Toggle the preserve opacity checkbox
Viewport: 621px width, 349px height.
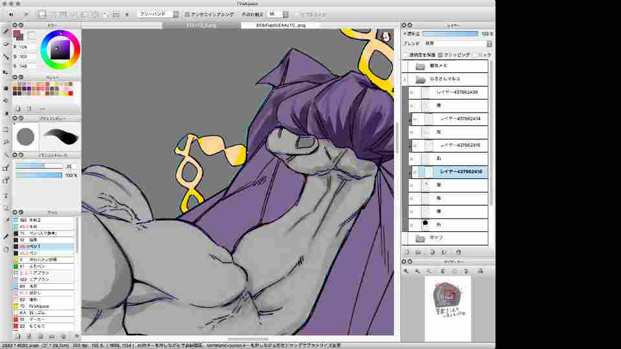[x=406, y=54]
